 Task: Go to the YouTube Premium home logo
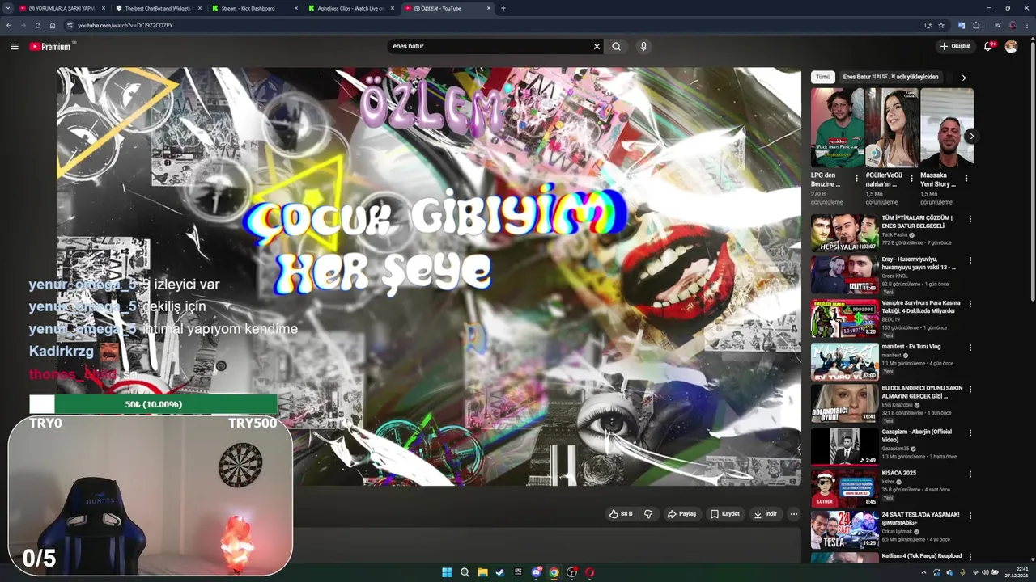click(x=50, y=46)
